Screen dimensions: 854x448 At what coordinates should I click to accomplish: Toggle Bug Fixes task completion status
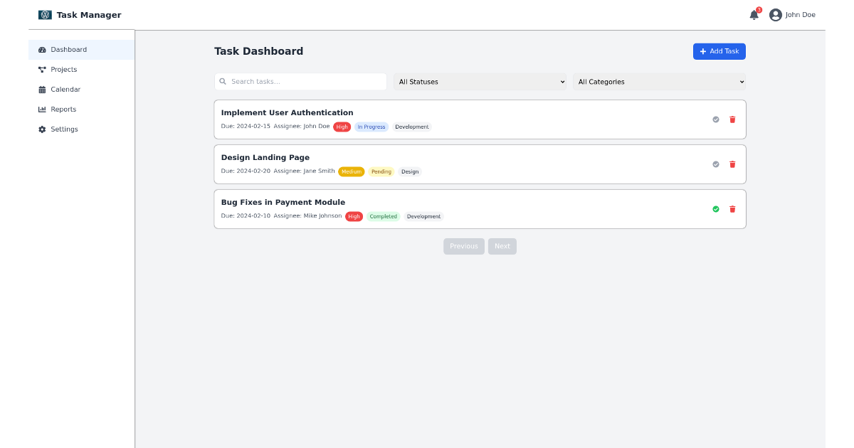pyautogui.click(x=716, y=209)
